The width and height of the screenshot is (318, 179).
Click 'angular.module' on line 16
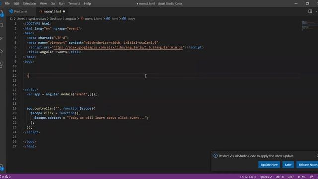pos(59,94)
